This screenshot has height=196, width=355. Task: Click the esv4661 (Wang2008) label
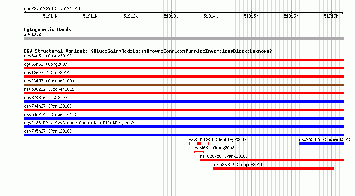[x=215, y=148]
